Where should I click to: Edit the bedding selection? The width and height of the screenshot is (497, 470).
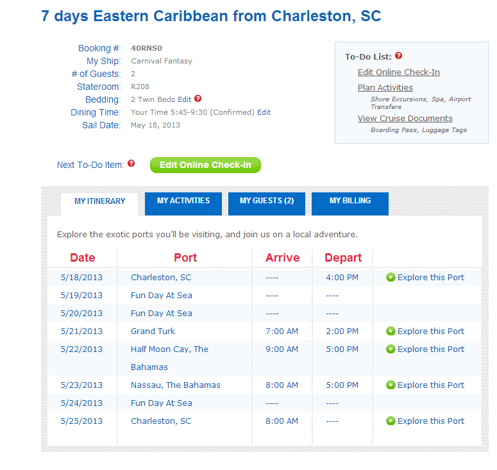click(x=185, y=99)
